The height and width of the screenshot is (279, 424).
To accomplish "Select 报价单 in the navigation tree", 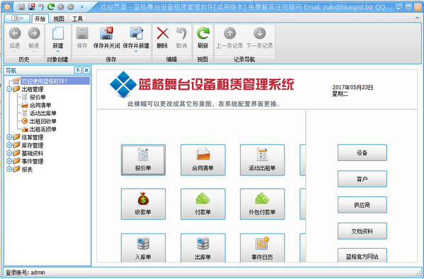I will click(38, 97).
